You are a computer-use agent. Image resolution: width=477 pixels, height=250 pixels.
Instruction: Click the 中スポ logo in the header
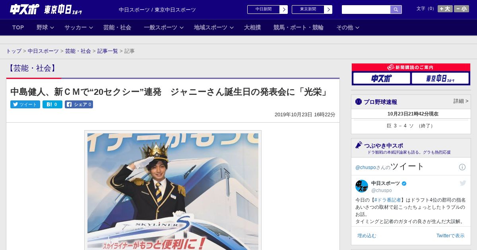pyautogui.click(x=24, y=9)
